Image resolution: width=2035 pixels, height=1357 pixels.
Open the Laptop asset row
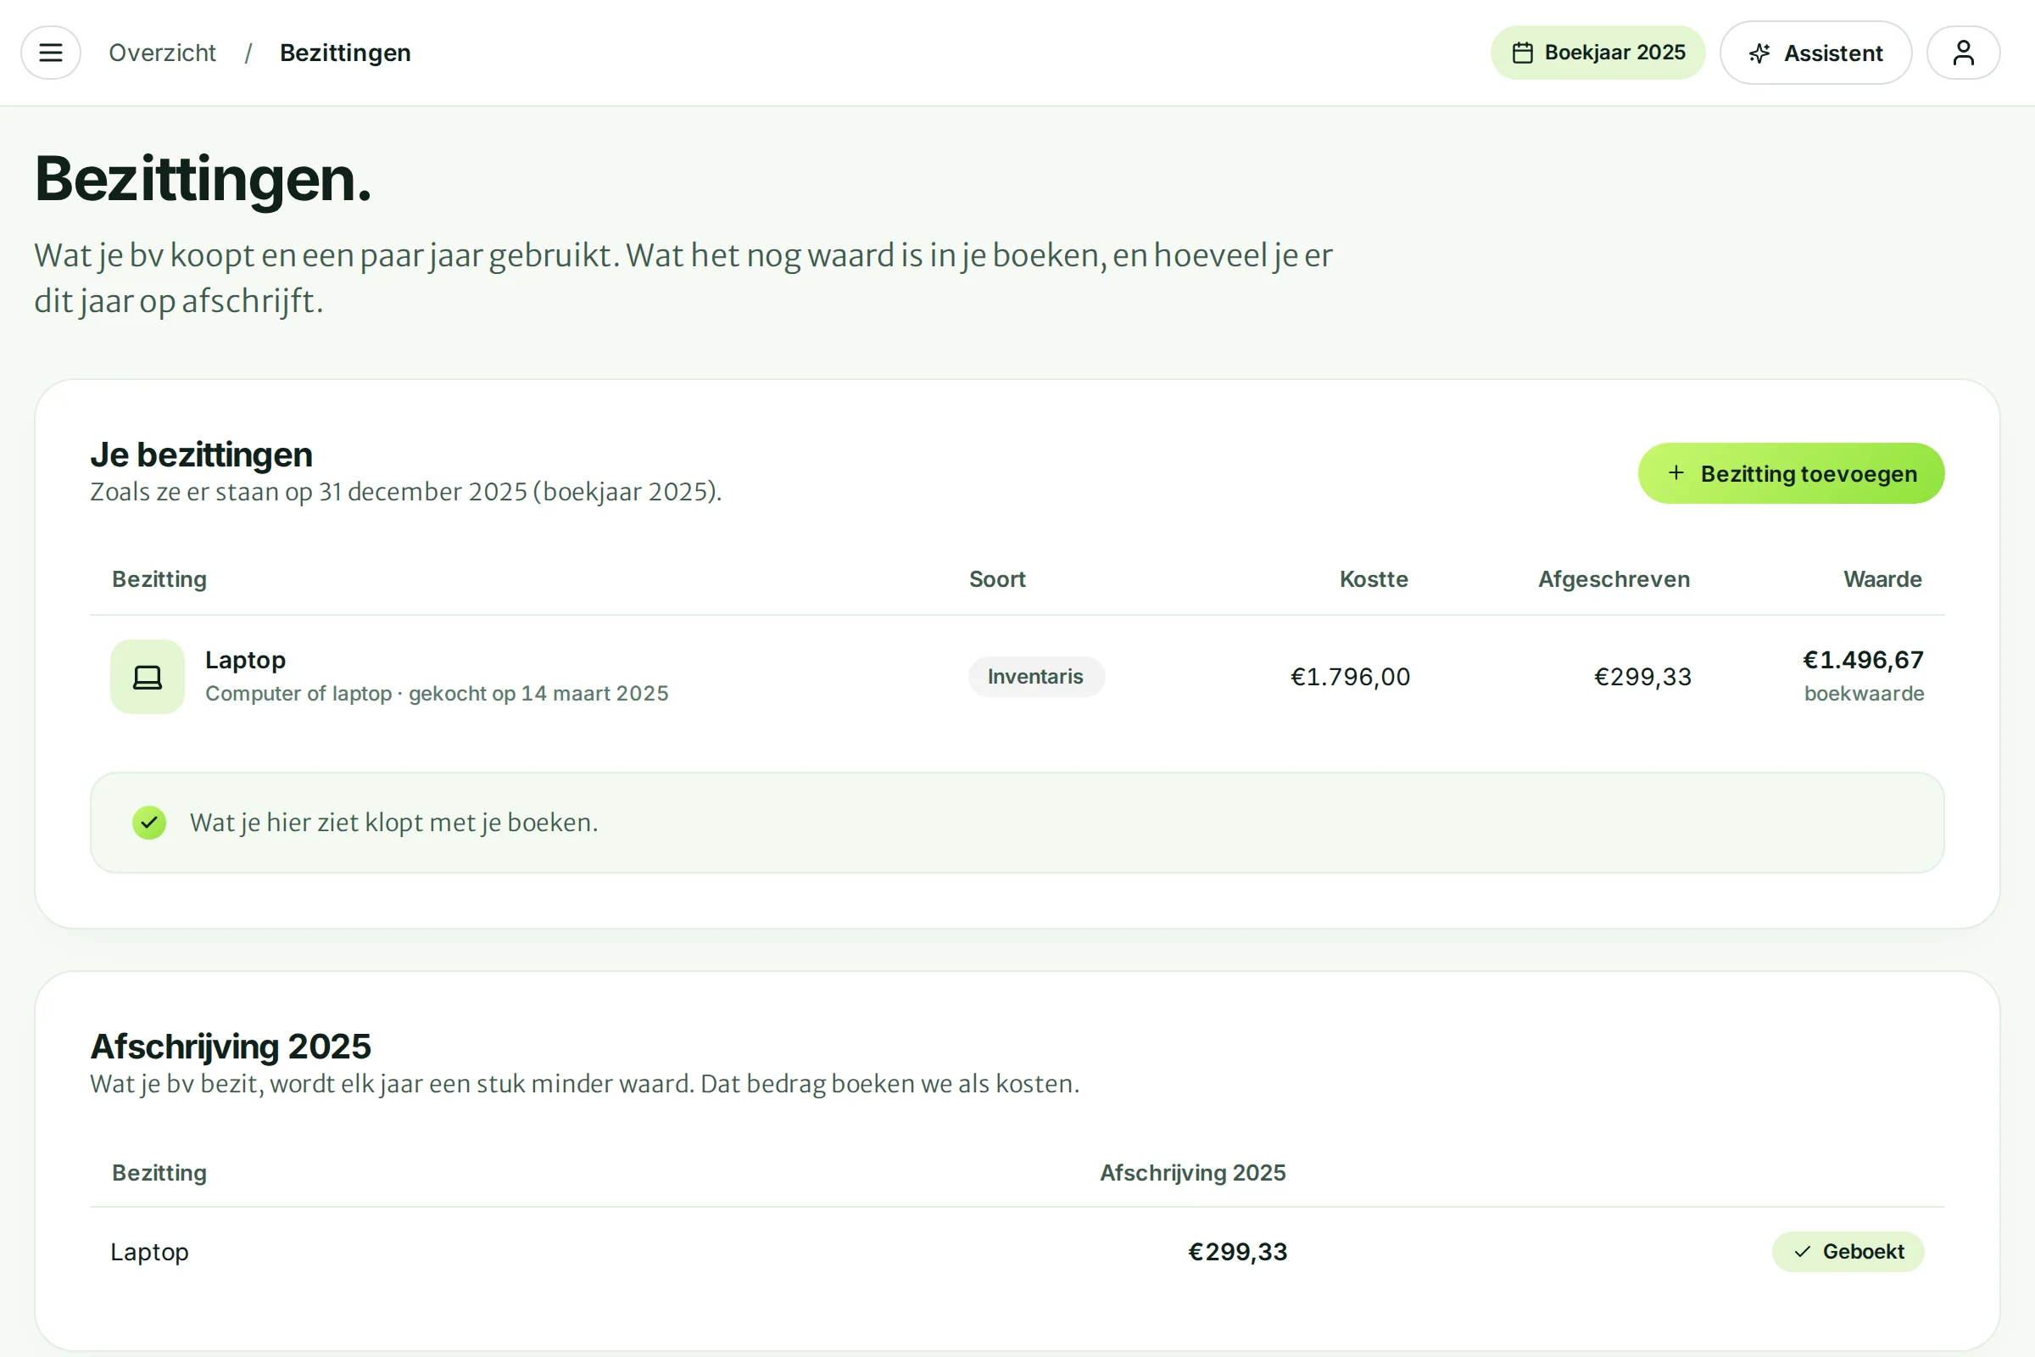1017,677
